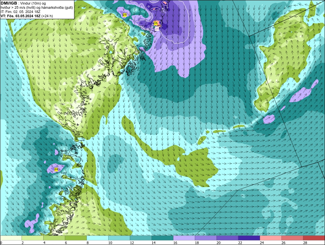
Task: Pick the light cyan swatch between 8 and 10
Action: coord(97,238)
